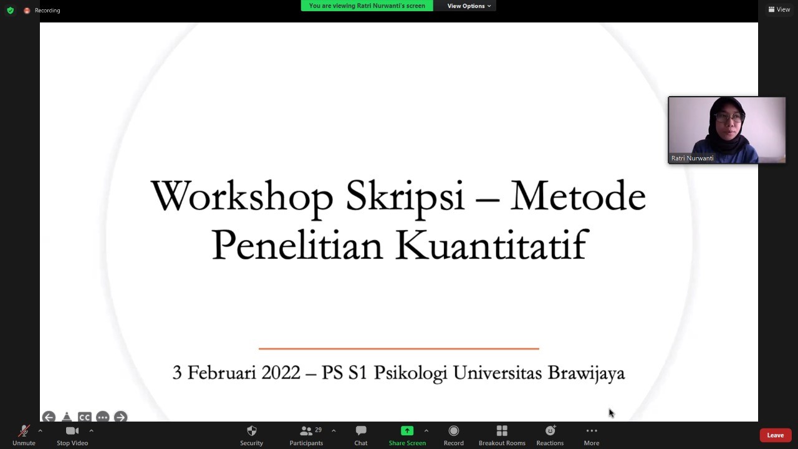Click the Ratri Nurwanti name label

point(692,158)
